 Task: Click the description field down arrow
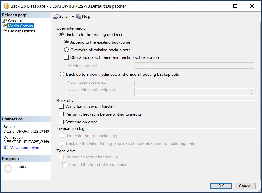point(251,94)
